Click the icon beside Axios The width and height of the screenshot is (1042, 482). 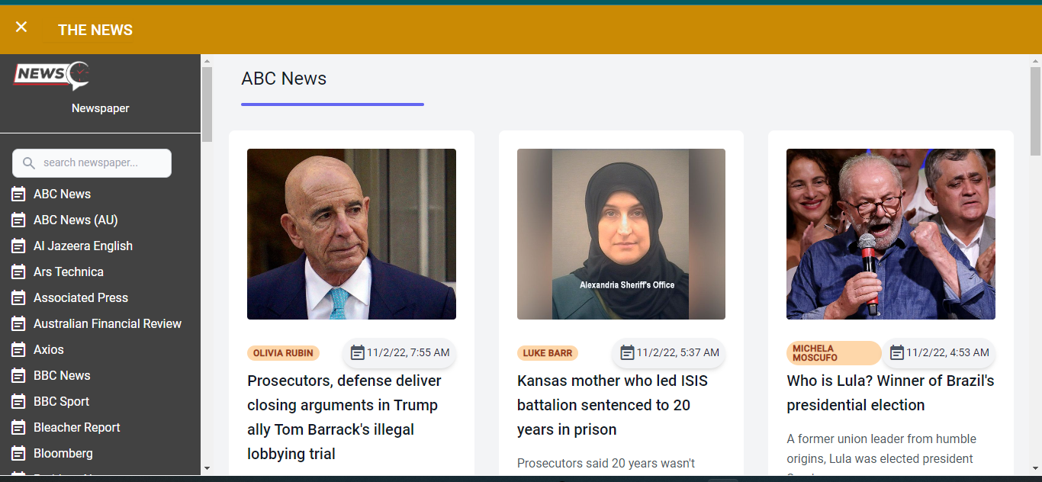click(18, 350)
